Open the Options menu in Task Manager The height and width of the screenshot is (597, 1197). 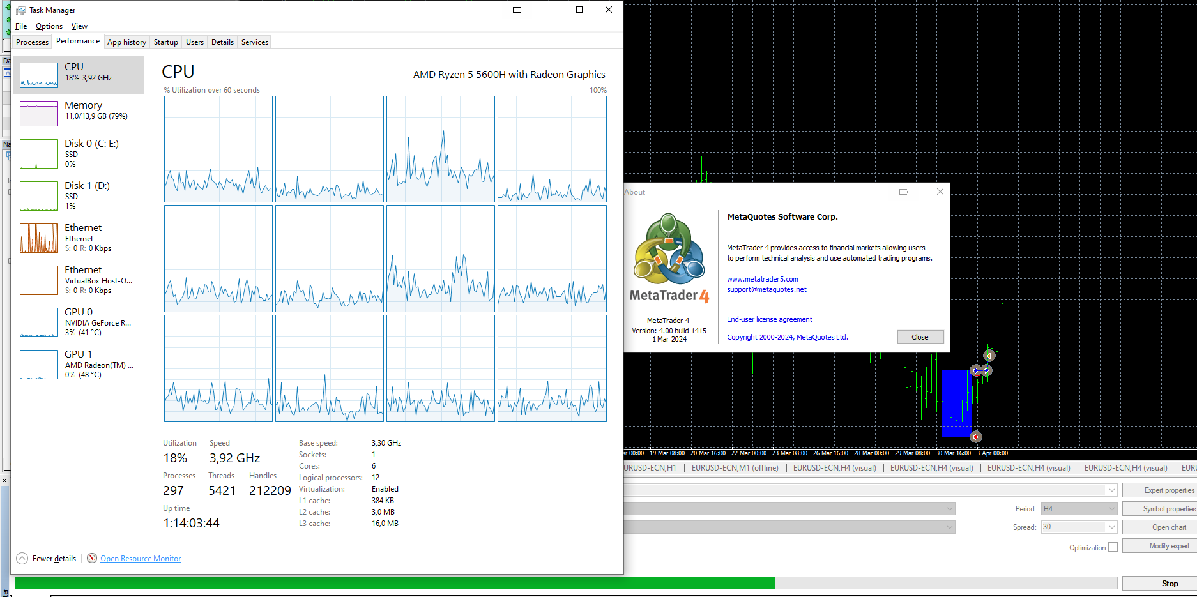[49, 26]
